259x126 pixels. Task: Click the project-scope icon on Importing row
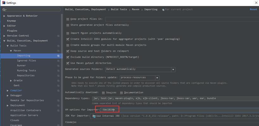coord(58,56)
